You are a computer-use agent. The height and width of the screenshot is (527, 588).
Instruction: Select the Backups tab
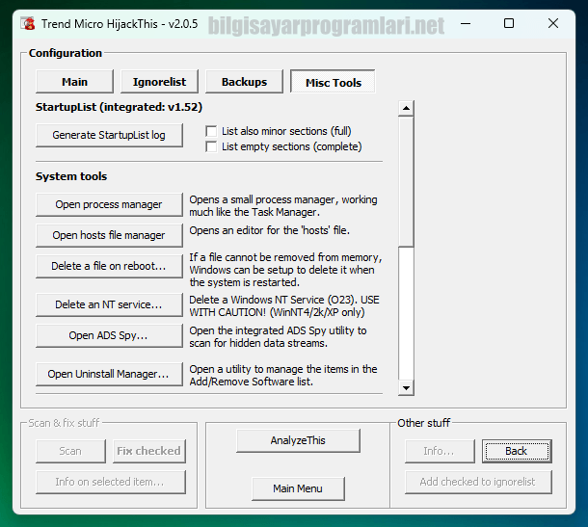244,82
